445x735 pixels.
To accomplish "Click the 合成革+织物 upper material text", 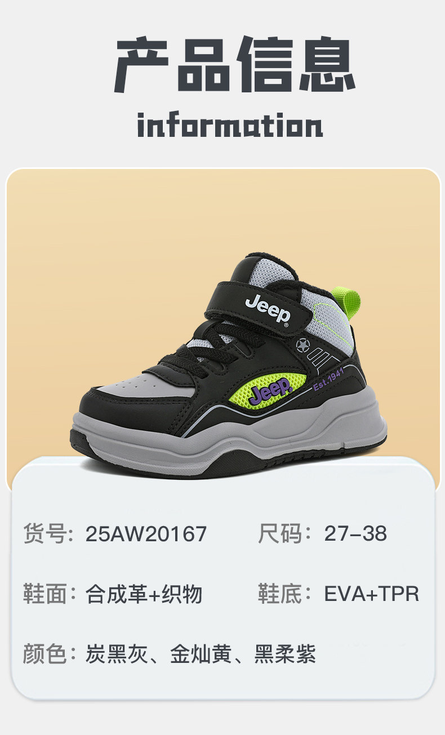I will point(144,594).
